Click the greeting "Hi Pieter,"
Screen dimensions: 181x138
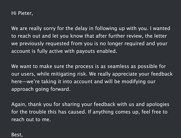pos(21,13)
